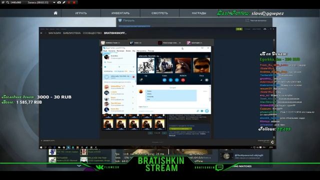The image size is (320, 180).
Task: Select the active group conversation in Skype list
Action: 119,77
